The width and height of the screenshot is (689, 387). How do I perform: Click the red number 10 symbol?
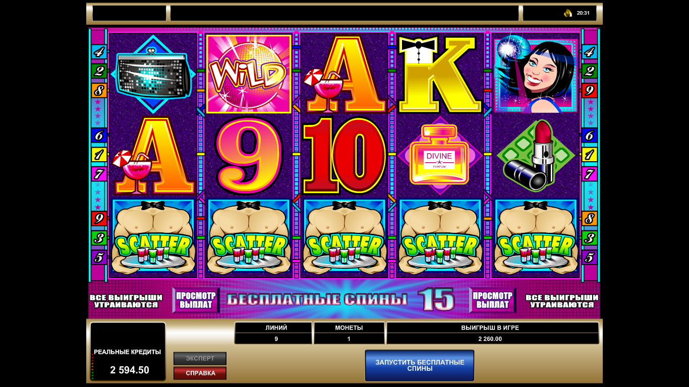click(344, 156)
